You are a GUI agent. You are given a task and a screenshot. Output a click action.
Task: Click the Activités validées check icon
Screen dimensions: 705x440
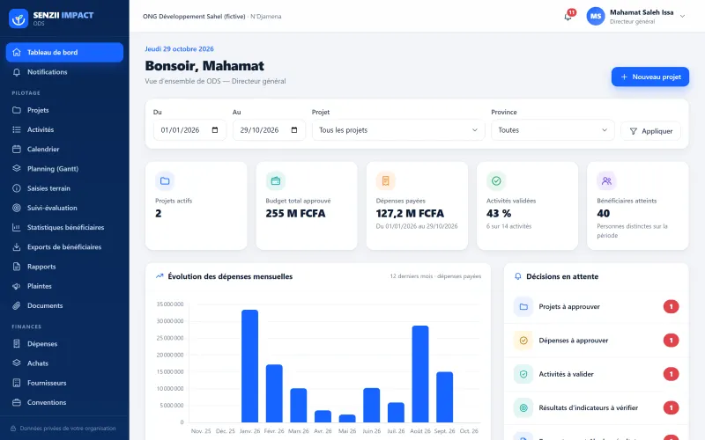click(496, 181)
